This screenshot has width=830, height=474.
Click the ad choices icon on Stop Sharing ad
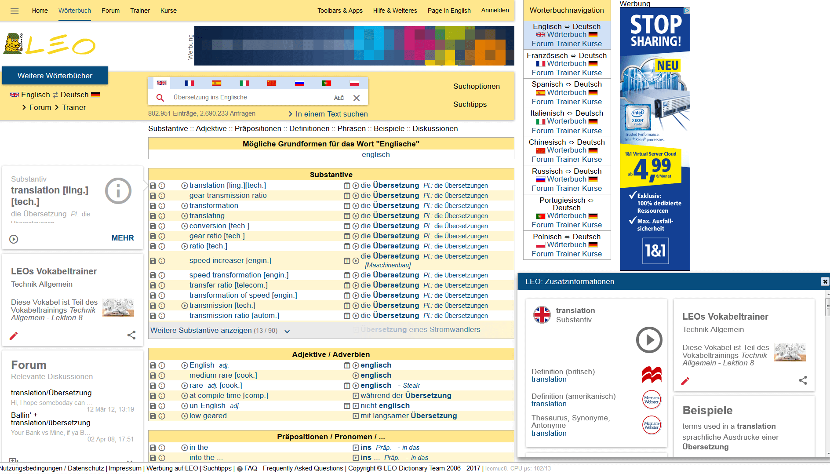687,10
